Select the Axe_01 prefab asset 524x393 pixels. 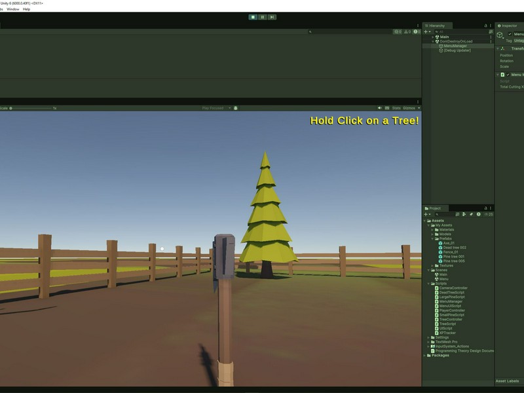click(449, 242)
